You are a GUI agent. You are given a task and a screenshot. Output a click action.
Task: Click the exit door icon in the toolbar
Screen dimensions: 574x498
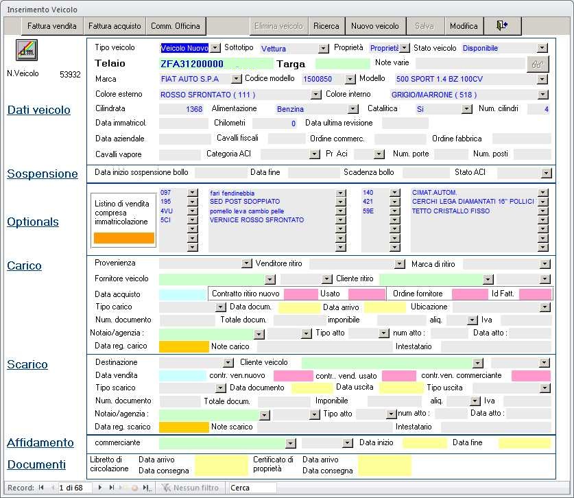pos(502,26)
